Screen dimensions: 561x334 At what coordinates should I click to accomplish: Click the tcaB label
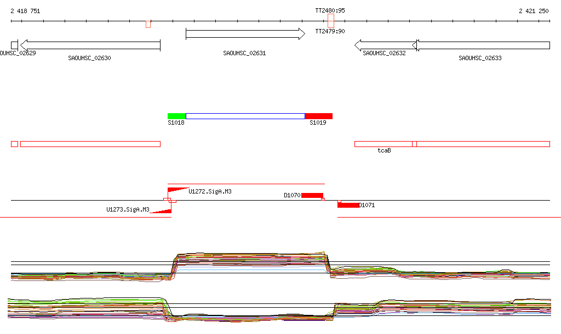(384, 150)
